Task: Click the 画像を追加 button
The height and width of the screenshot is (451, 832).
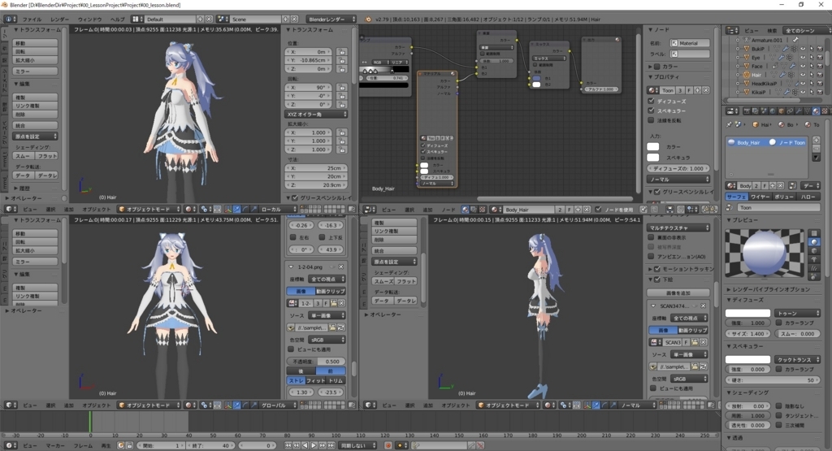Action: click(678, 293)
